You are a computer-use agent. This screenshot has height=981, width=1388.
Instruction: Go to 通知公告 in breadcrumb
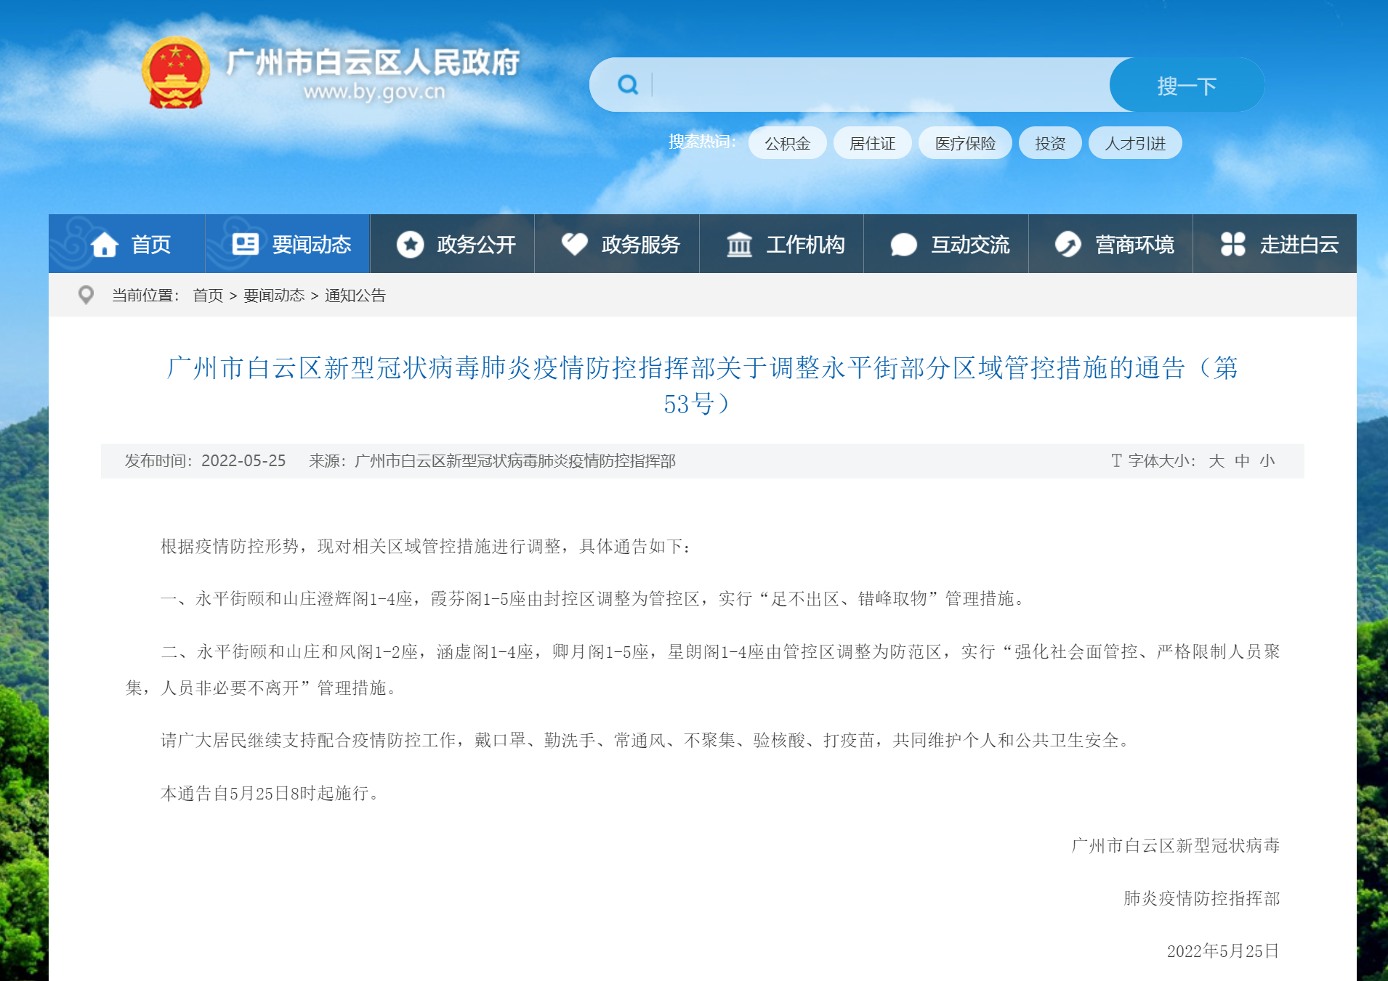click(x=355, y=296)
